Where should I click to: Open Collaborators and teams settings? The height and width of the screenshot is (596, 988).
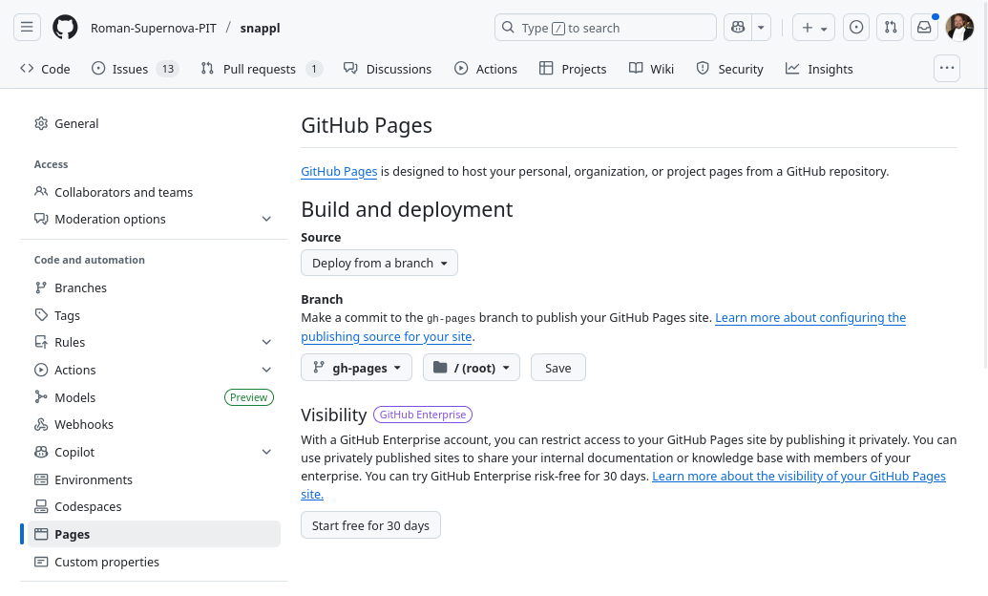tap(154, 192)
